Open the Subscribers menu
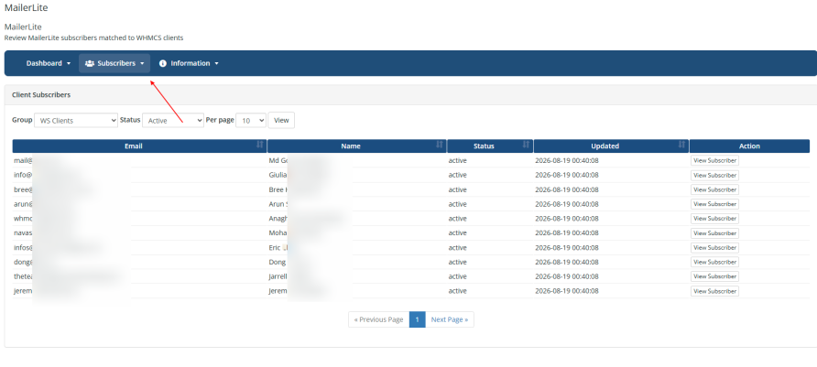 (x=114, y=63)
